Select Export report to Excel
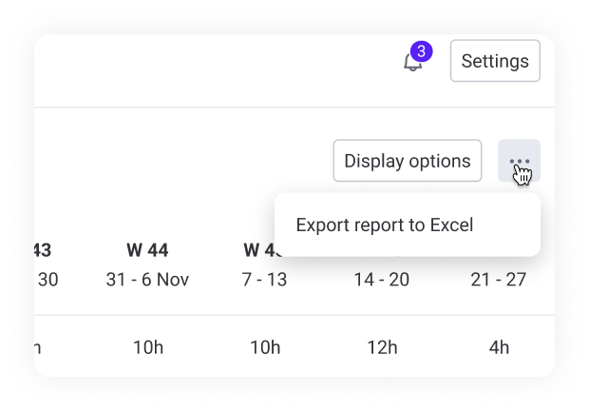 coord(384,225)
